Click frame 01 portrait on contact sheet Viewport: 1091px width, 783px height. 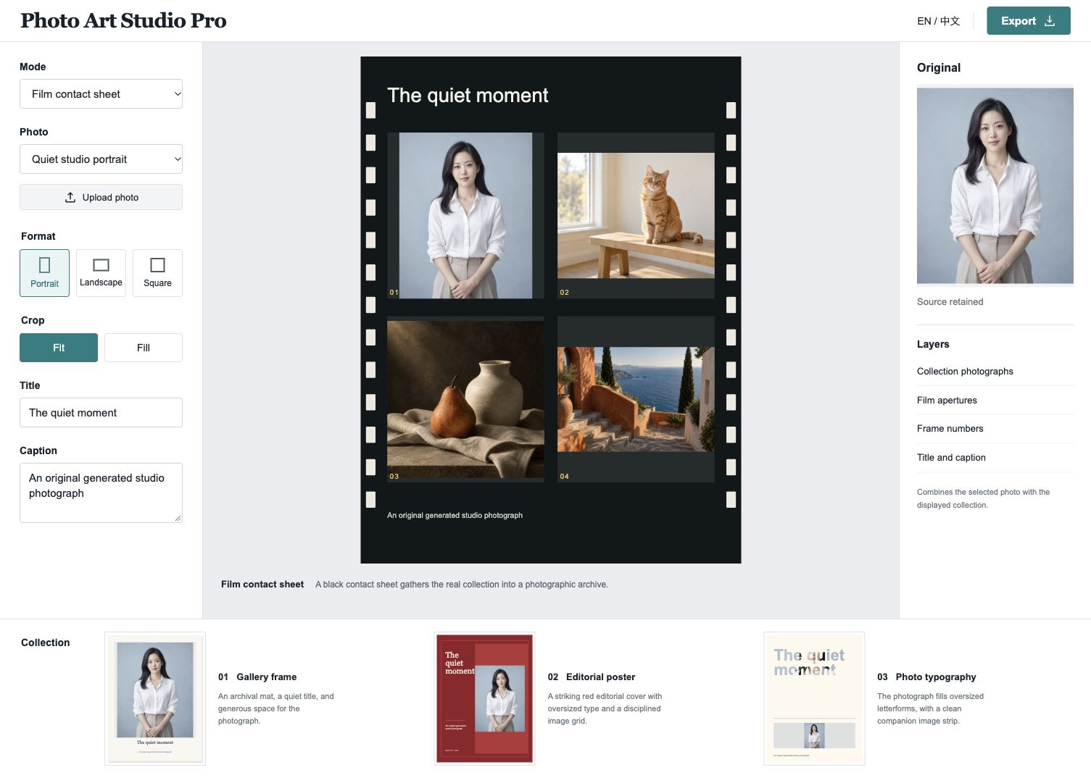point(465,215)
